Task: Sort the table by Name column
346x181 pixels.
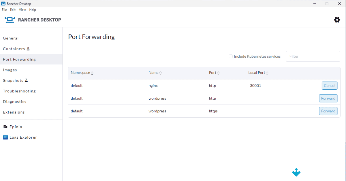Action: tap(161, 73)
